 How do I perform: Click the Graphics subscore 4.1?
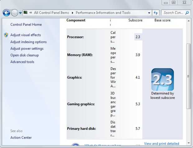[138, 77]
